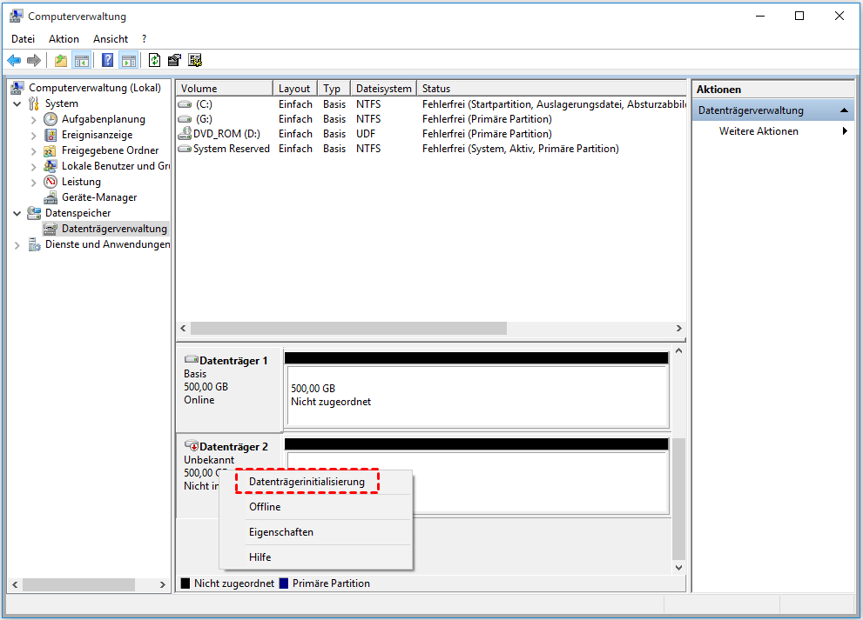The height and width of the screenshot is (620, 863).
Task: Click the blue Back arrow in toolbar
Action: (x=14, y=60)
